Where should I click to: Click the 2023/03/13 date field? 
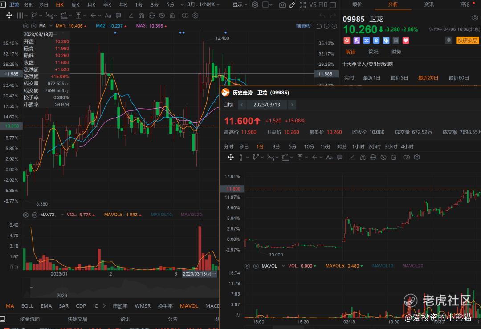[267, 105]
